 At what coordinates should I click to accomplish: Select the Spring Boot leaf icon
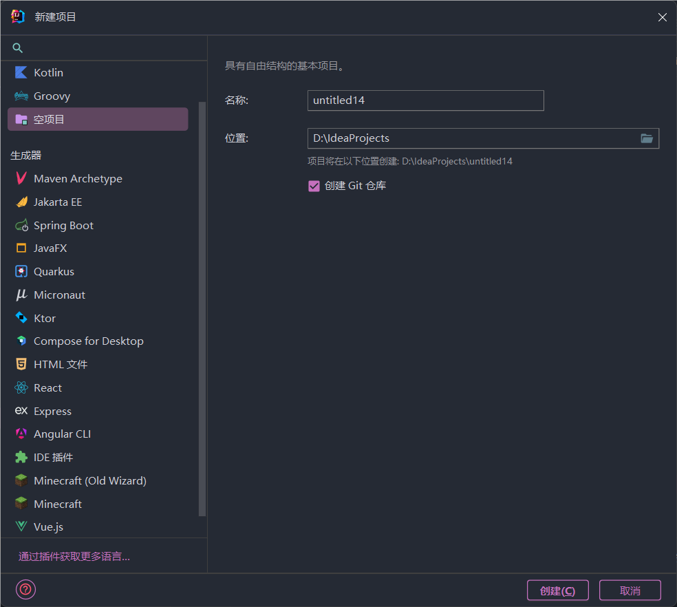click(x=21, y=225)
